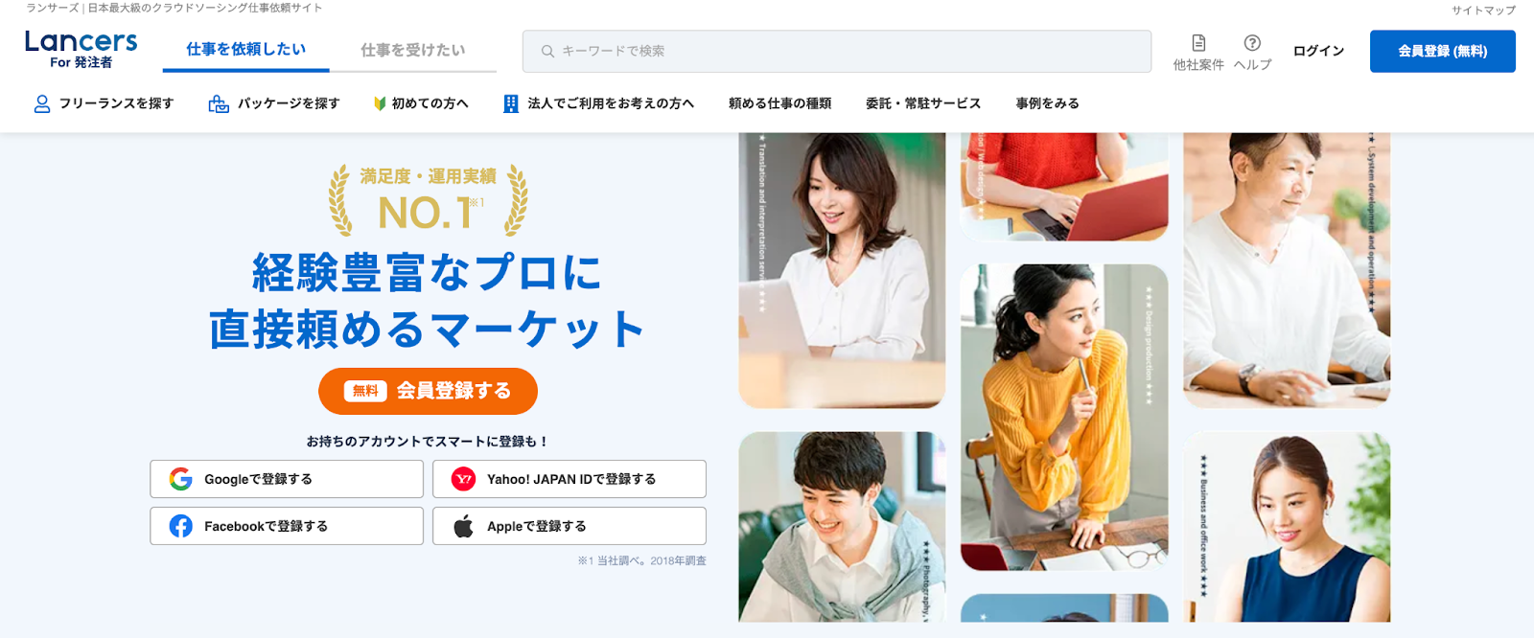Click the search magnifier icon
The height and width of the screenshot is (638, 1534).
tap(547, 52)
